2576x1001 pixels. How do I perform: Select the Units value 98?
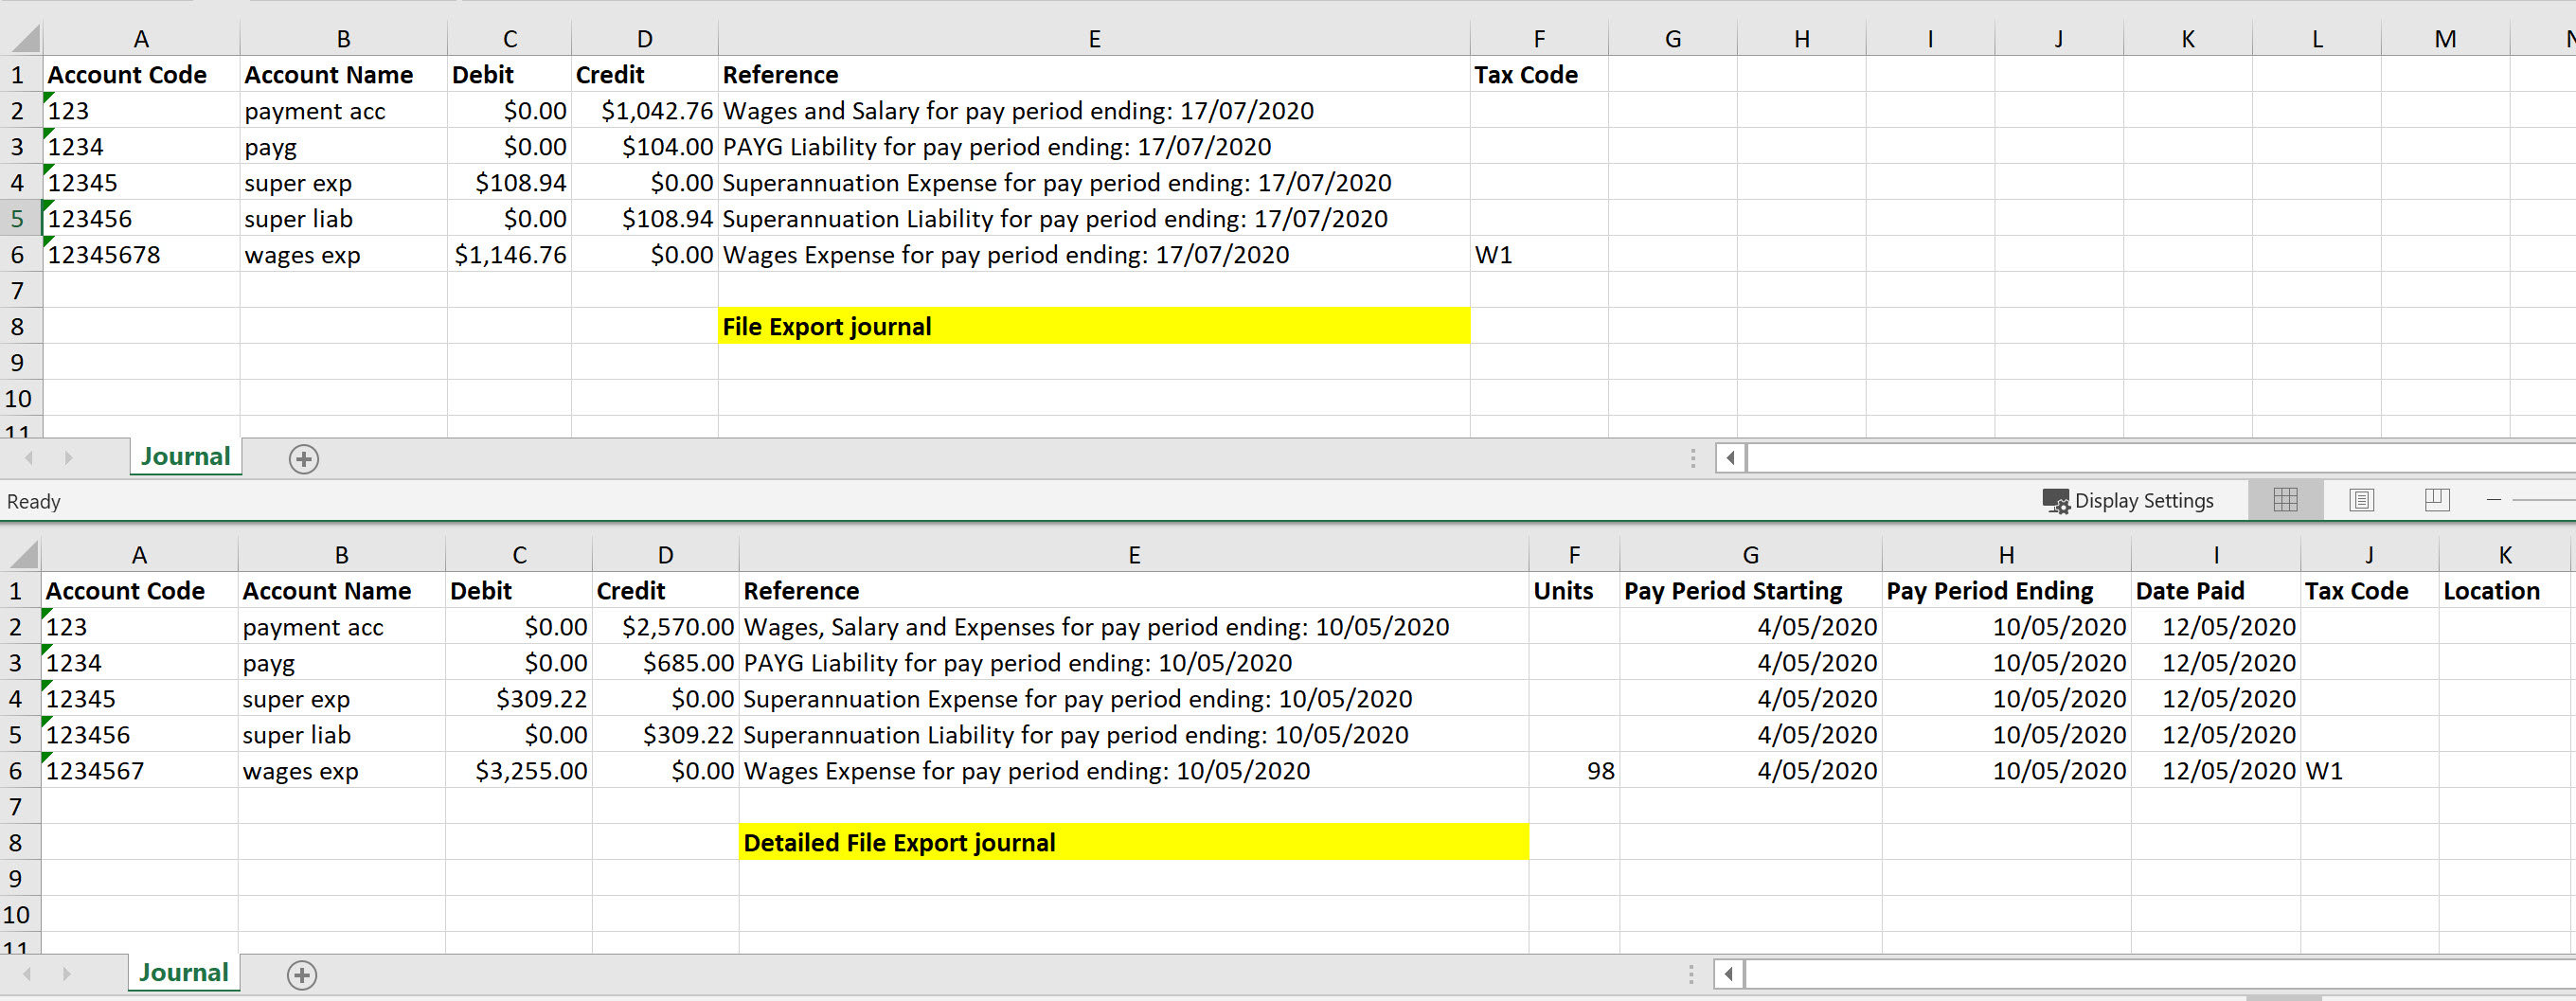(1574, 770)
